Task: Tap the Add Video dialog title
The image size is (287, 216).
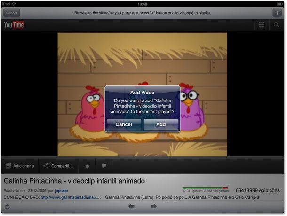Action: click(143, 93)
